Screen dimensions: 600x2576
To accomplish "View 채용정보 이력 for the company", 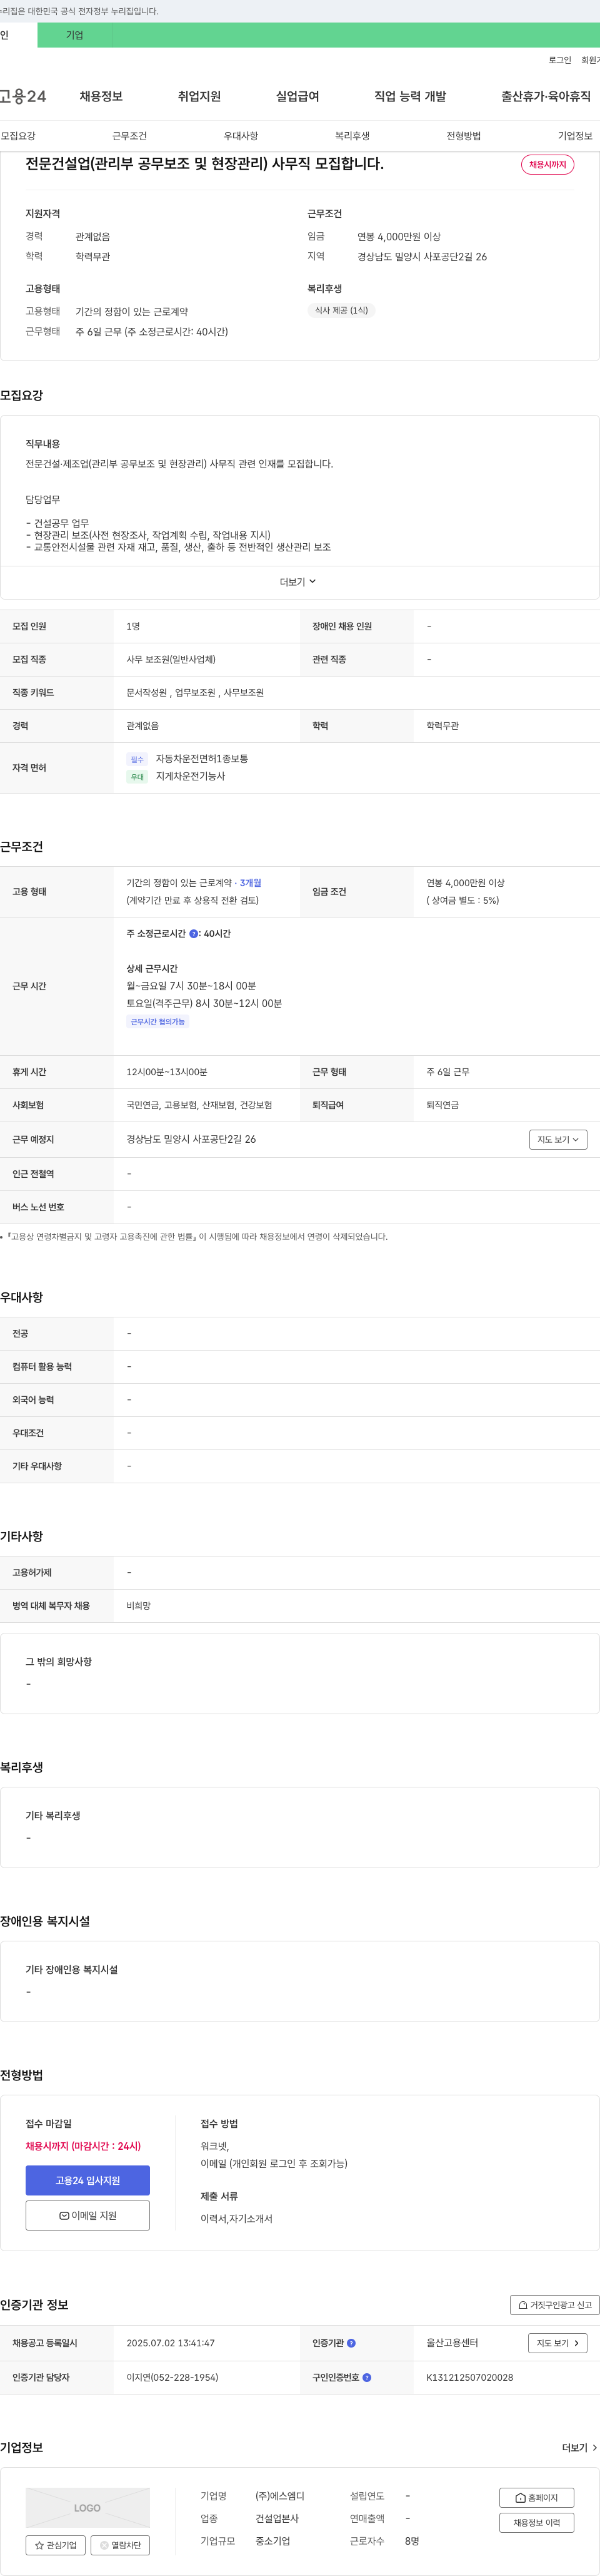I will [x=536, y=2522].
